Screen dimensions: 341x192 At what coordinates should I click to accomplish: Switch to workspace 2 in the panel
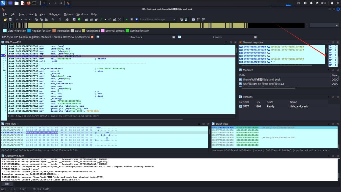coord(50,3)
